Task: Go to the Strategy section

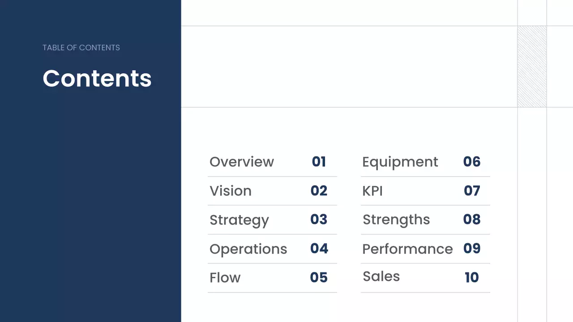Action: click(x=239, y=220)
